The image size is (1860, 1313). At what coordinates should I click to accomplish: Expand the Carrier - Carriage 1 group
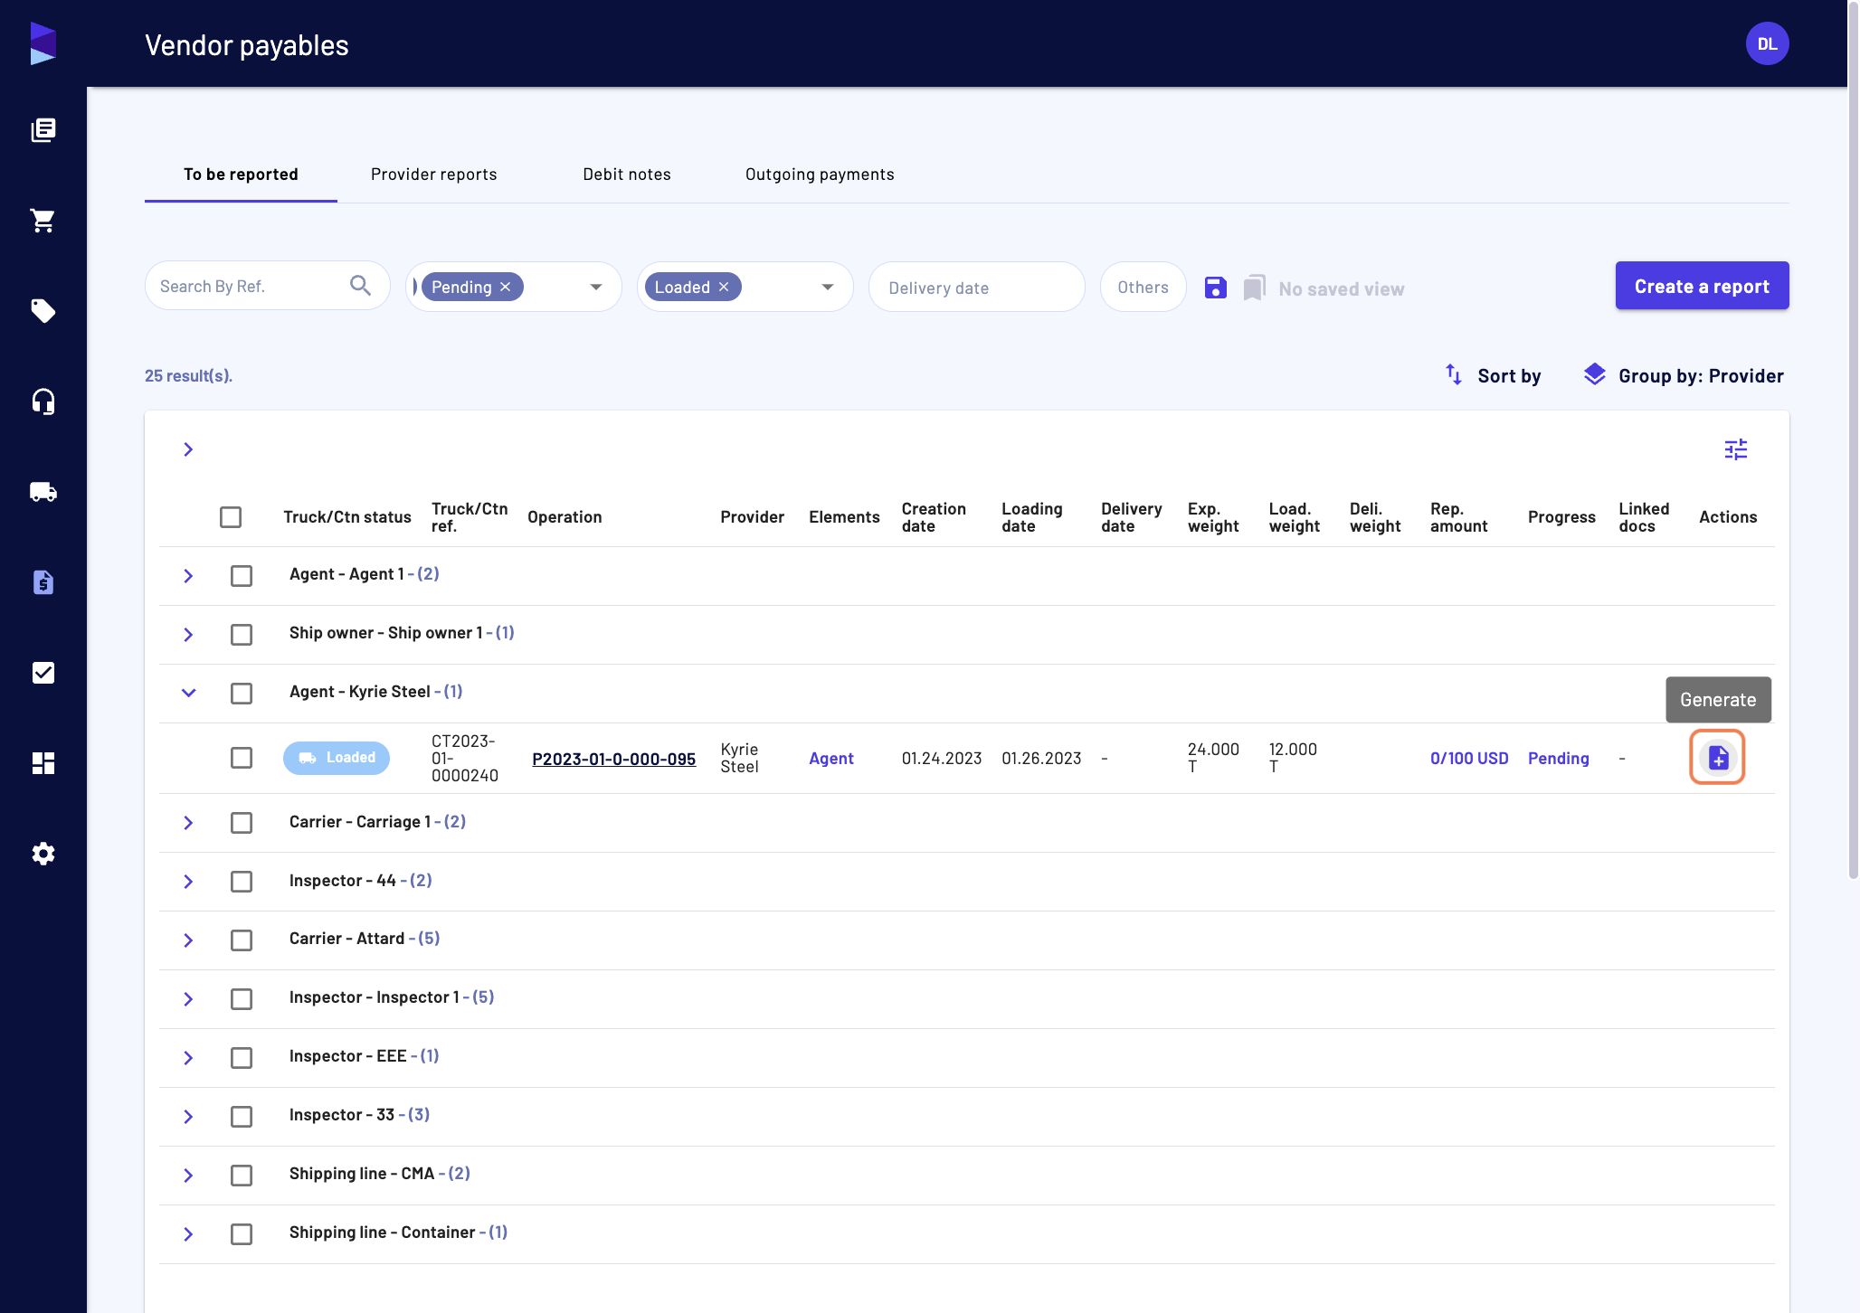pyautogui.click(x=188, y=823)
